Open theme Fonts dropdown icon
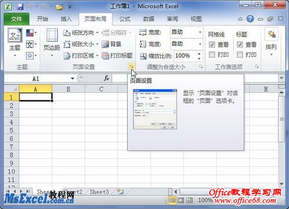The image size is (289, 209). coord(31,44)
